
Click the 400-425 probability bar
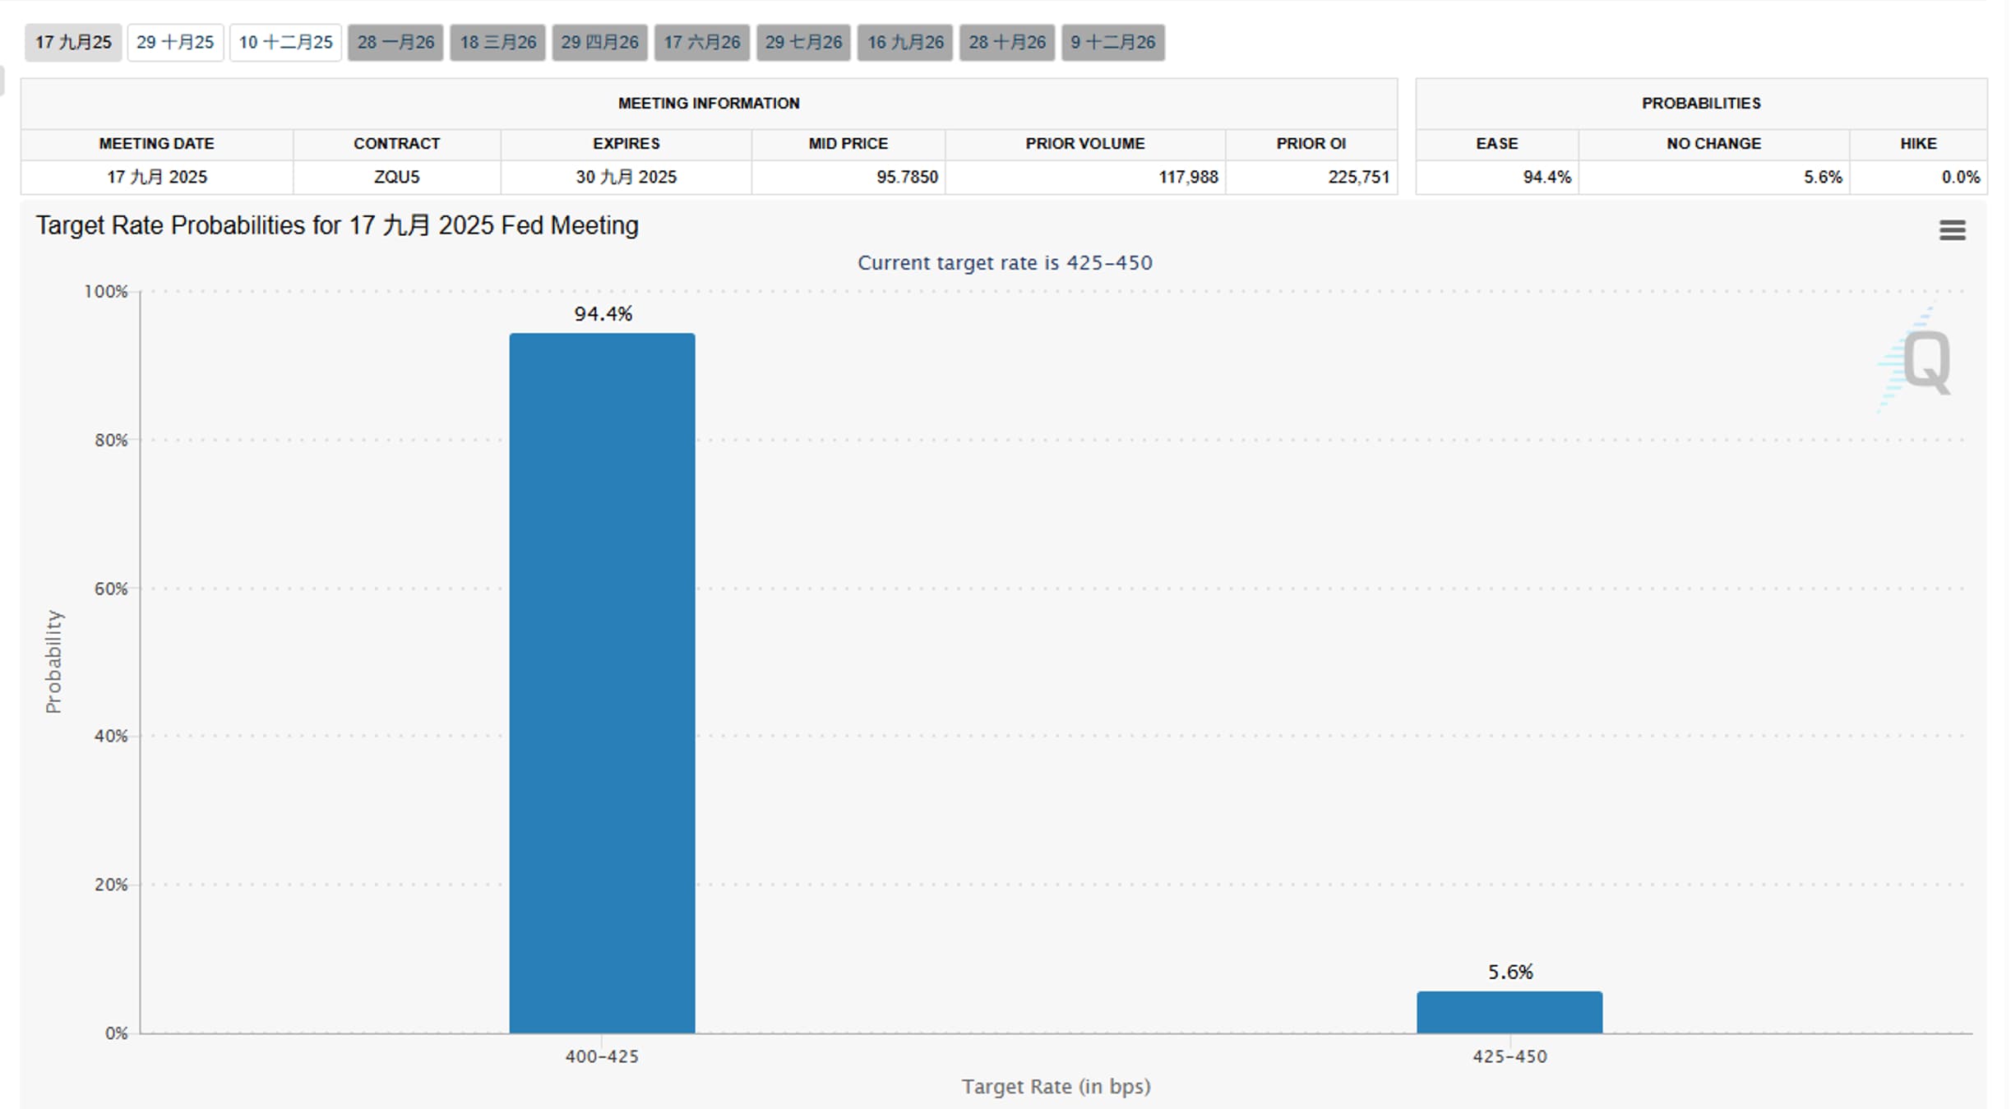tap(602, 682)
